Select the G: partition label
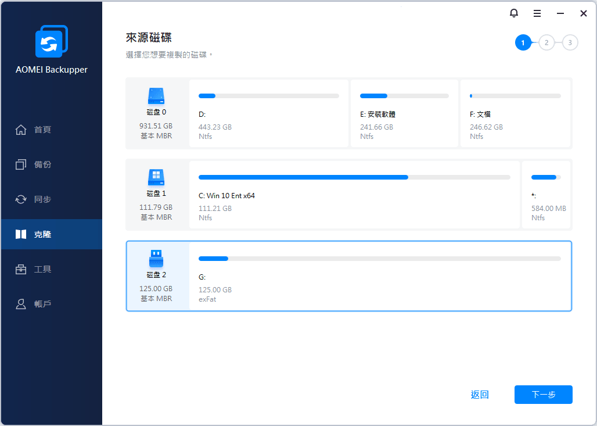The height and width of the screenshot is (426, 597). (202, 277)
